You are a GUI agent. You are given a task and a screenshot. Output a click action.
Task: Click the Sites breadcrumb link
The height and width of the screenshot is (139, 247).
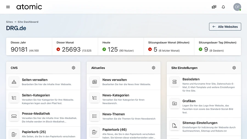point(9,22)
